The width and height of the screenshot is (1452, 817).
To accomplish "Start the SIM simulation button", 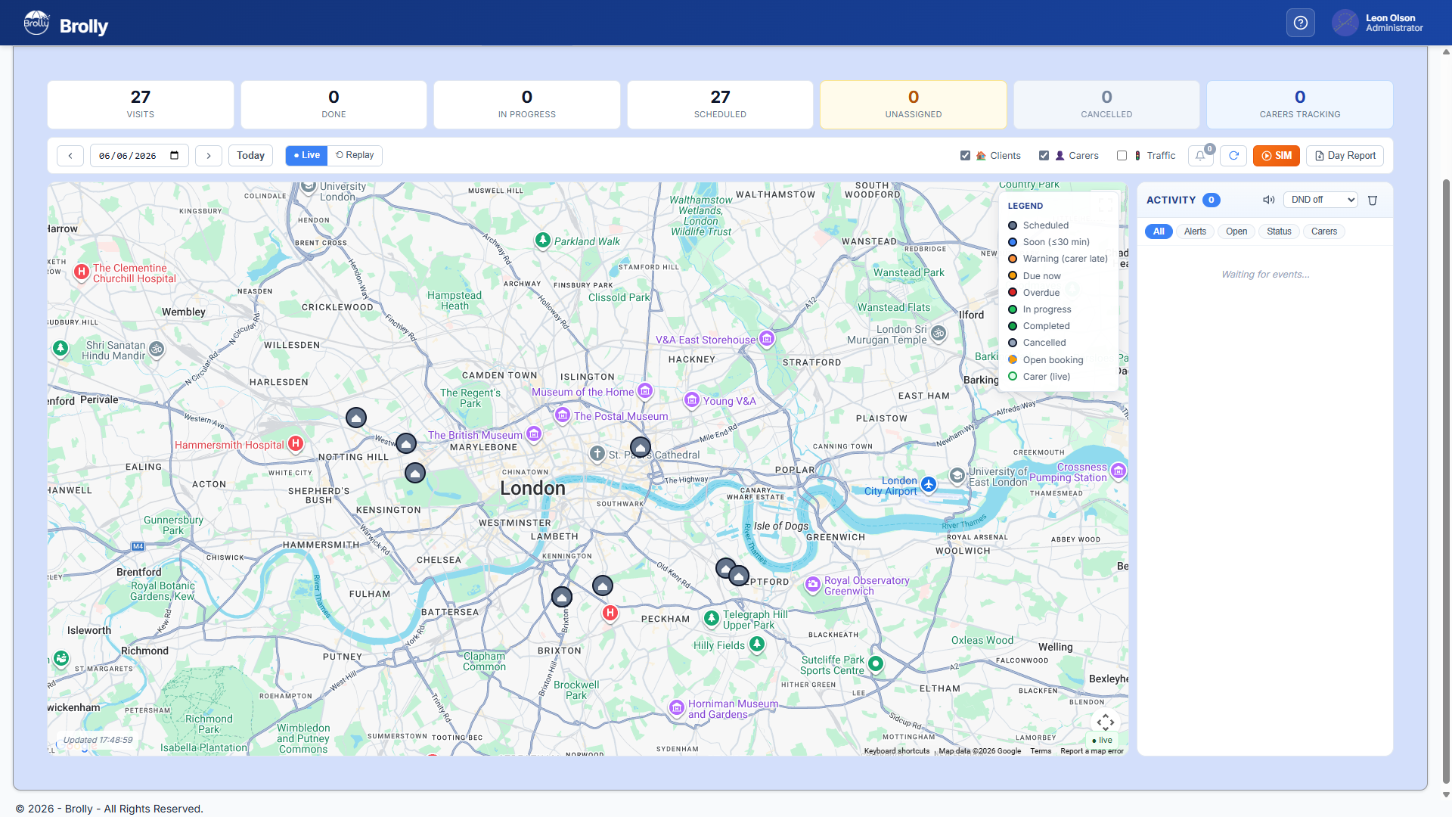I will point(1276,156).
